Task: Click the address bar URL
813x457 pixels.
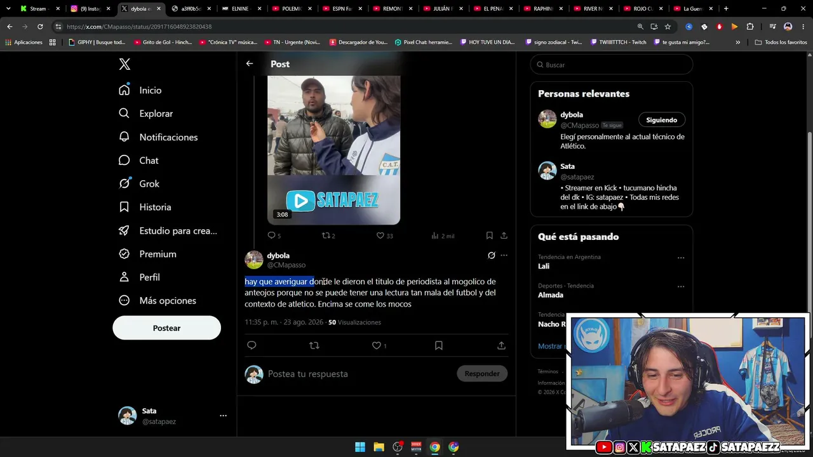Action: pyautogui.click(x=139, y=27)
